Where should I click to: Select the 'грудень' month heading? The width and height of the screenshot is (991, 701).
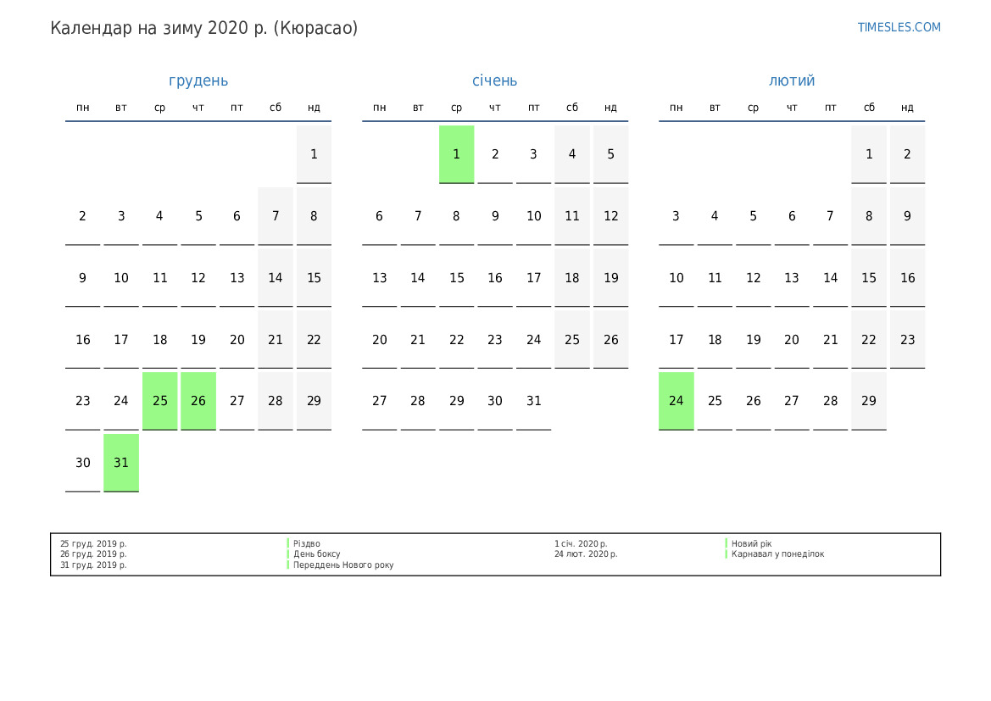pyautogui.click(x=198, y=81)
